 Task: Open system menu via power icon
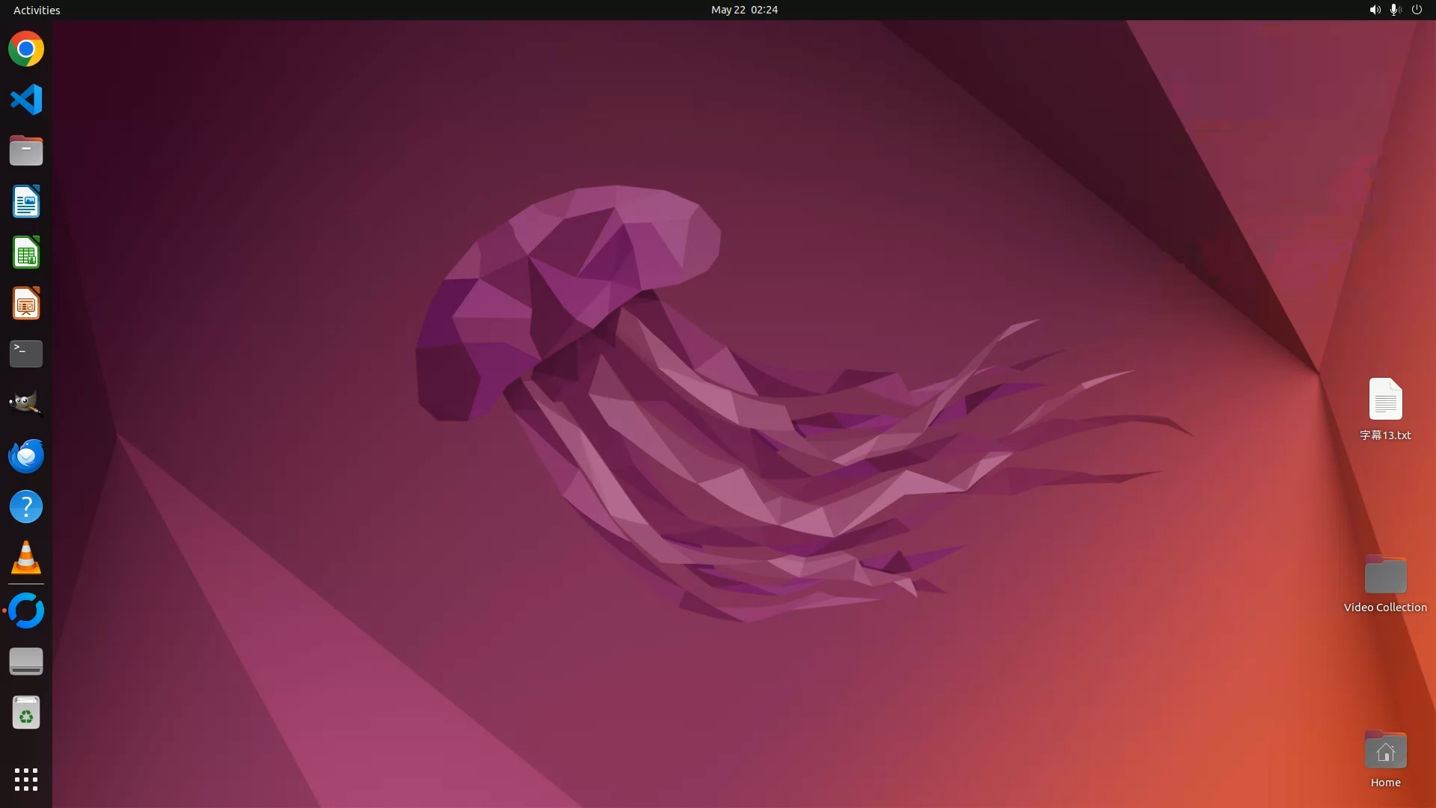[1417, 10]
